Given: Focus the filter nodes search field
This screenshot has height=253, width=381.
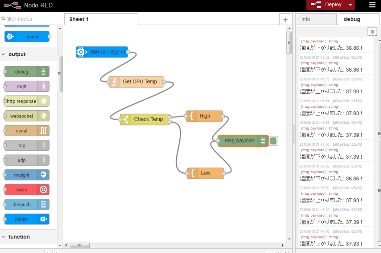Looking at the screenshot, I should [x=32, y=19].
